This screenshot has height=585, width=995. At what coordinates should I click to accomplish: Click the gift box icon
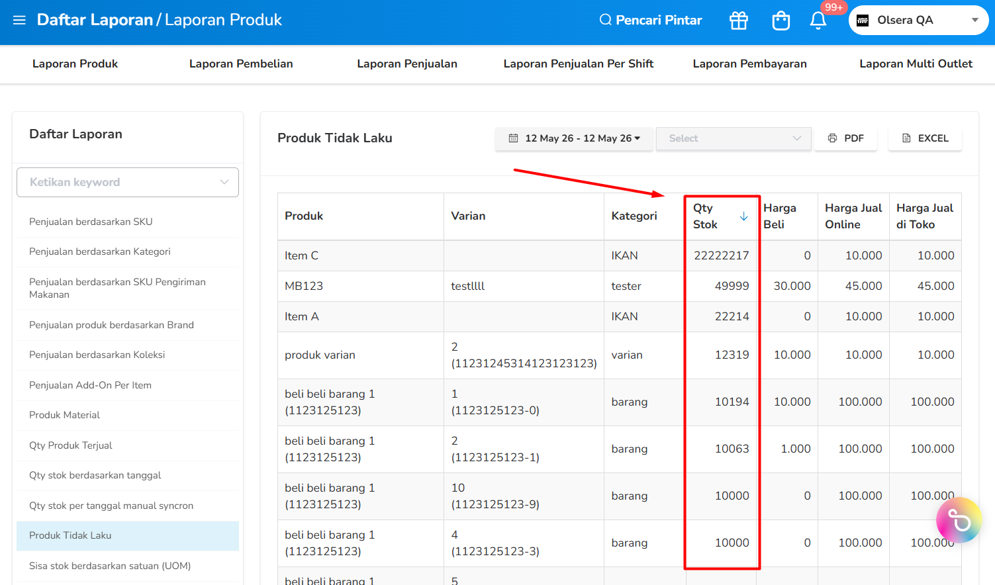739,21
